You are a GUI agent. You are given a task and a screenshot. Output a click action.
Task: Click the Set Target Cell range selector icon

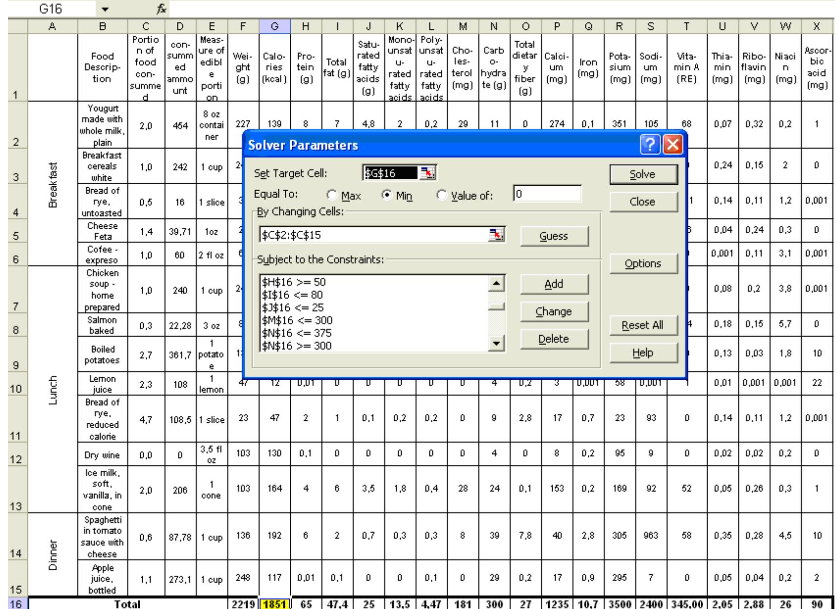(429, 173)
